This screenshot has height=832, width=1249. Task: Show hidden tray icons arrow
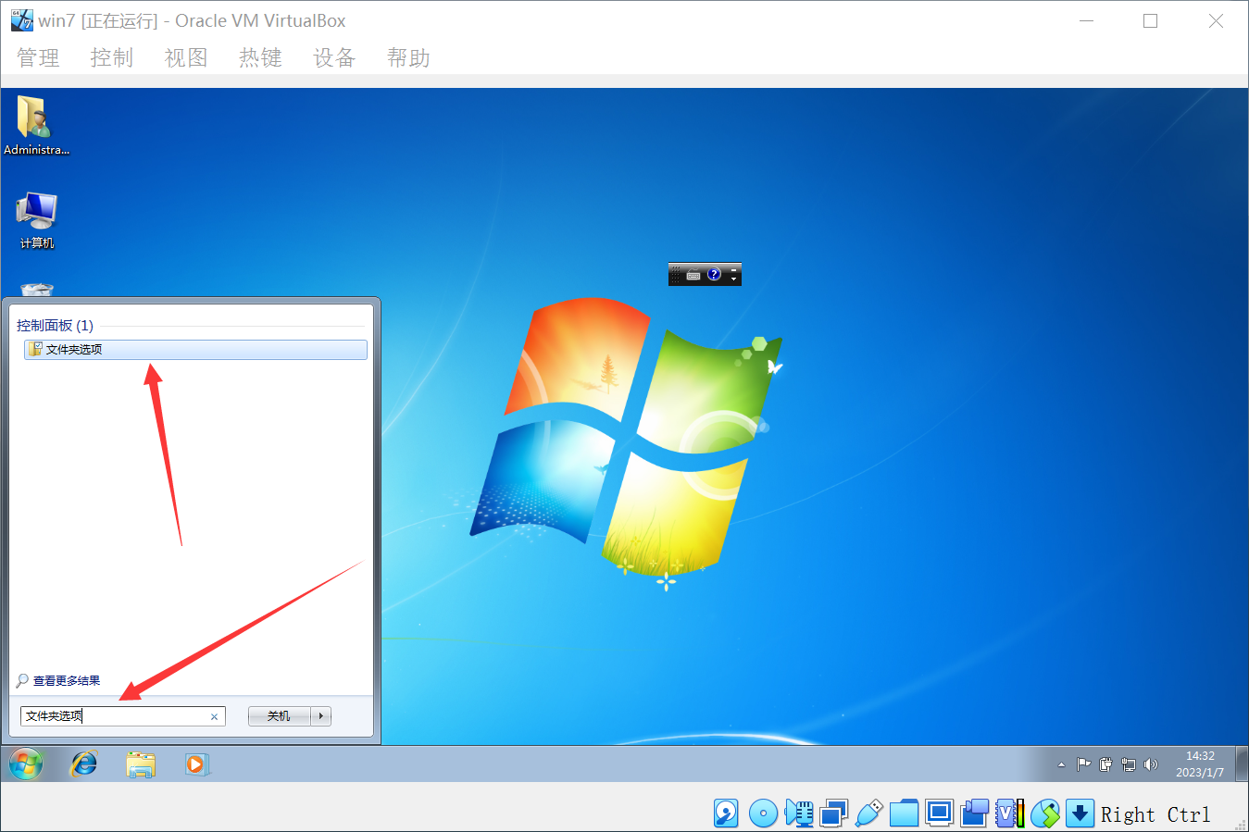(1061, 764)
